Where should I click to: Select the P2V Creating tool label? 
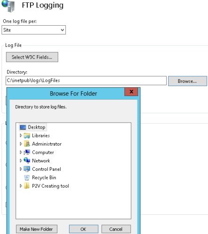click(50, 186)
